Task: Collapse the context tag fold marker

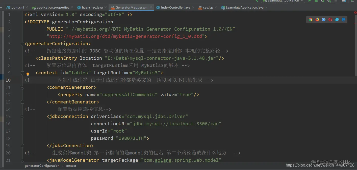Action: [22, 73]
